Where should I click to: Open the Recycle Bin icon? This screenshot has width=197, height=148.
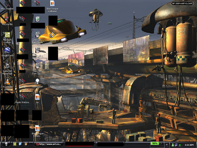click(x=7, y=21)
